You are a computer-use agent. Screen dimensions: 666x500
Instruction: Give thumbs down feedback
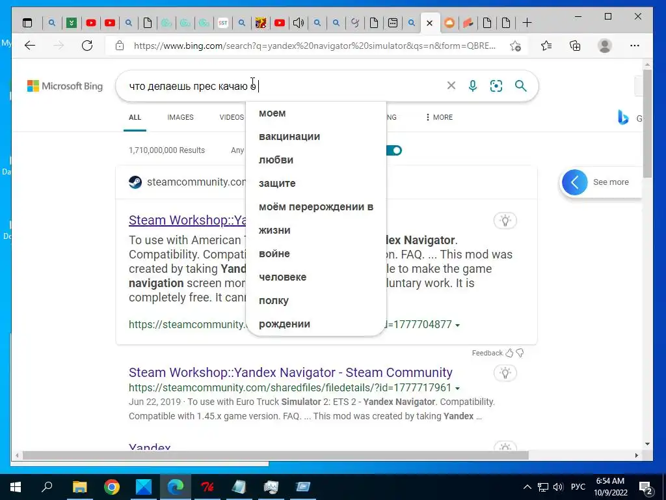click(x=520, y=353)
